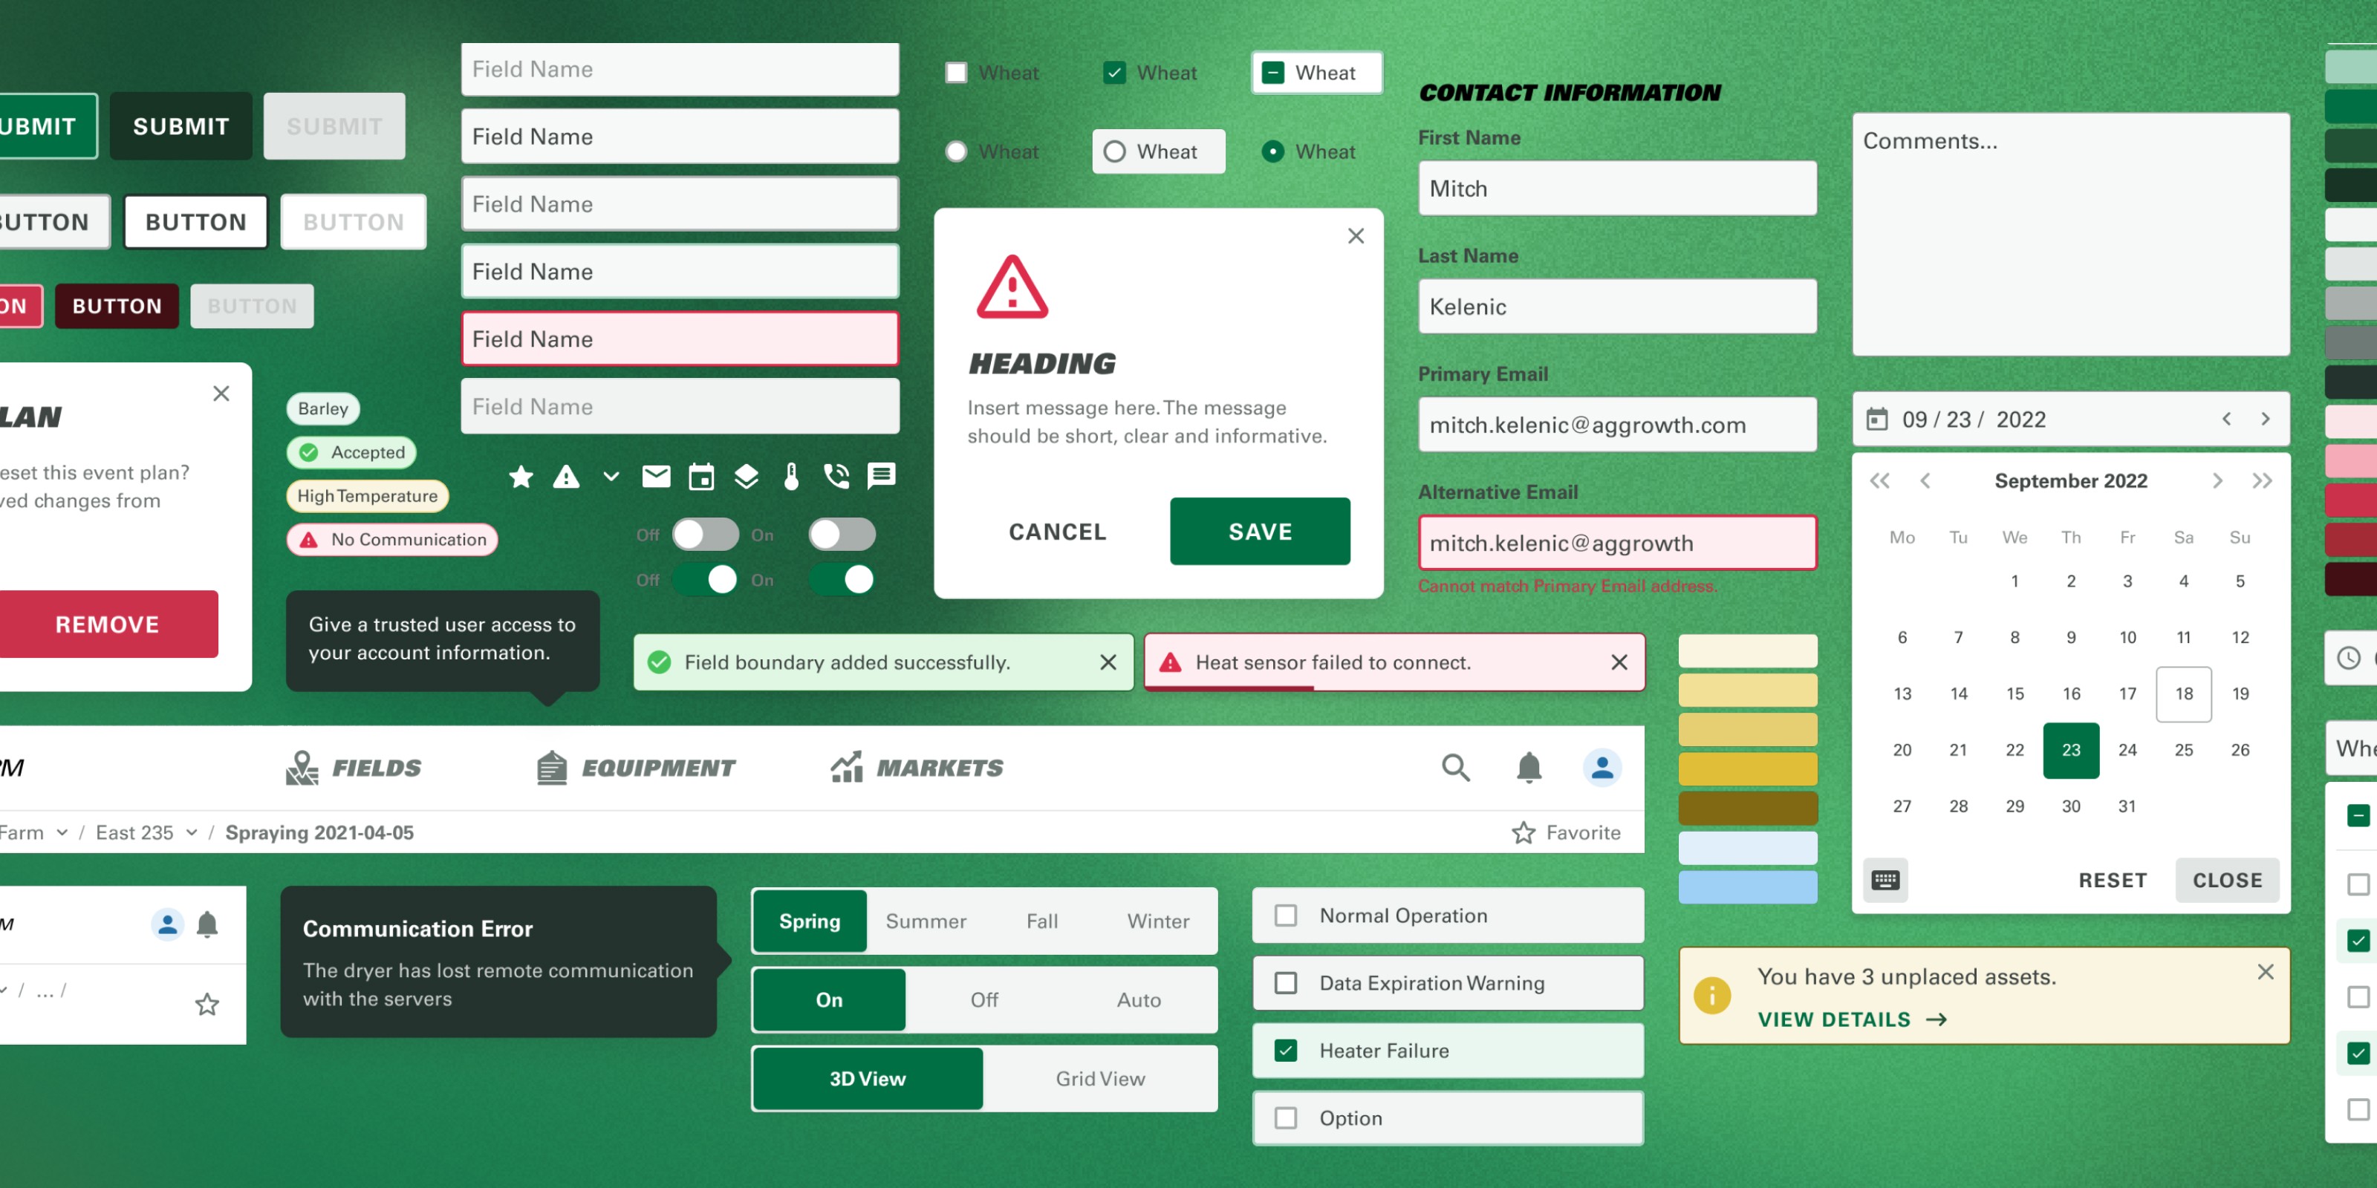Click the down chevron in the icon row
This screenshot has width=2377, height=1188.
coord(611,477)
